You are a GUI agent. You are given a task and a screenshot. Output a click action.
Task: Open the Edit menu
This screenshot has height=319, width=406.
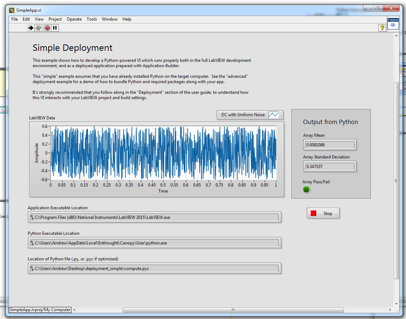(x=26, y=19)
